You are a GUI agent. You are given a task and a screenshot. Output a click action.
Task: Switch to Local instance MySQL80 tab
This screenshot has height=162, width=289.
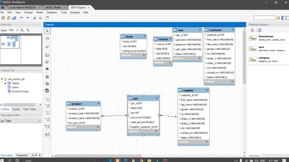tap(23, 7)
